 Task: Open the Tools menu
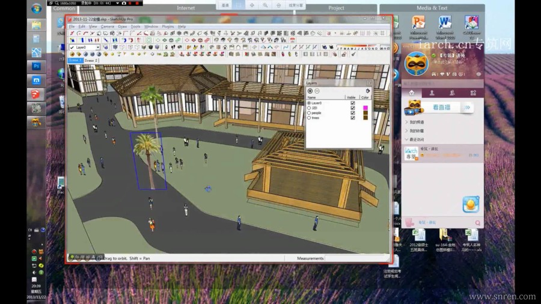(x=136, y=26)
